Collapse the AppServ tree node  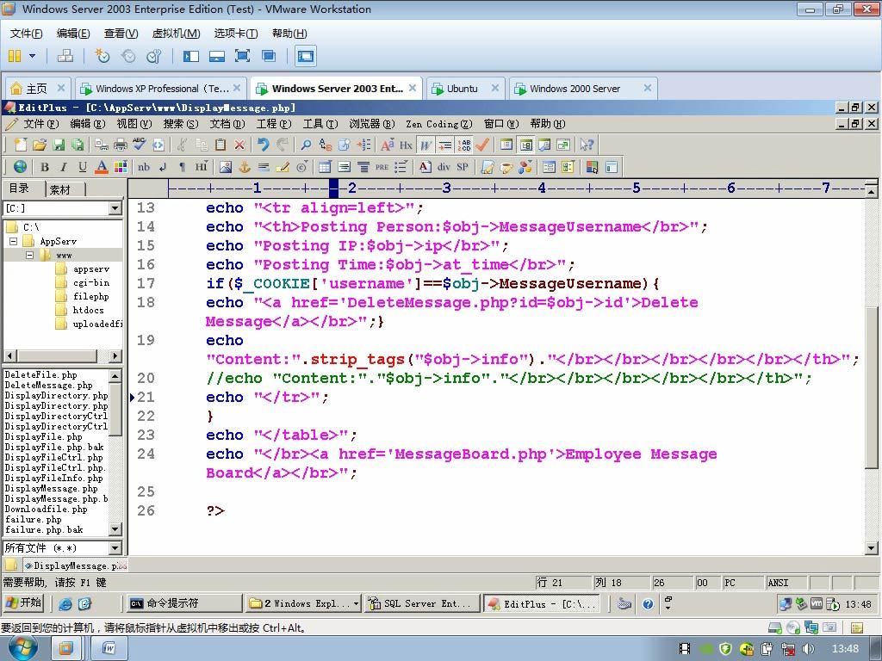tap(14, 242)
